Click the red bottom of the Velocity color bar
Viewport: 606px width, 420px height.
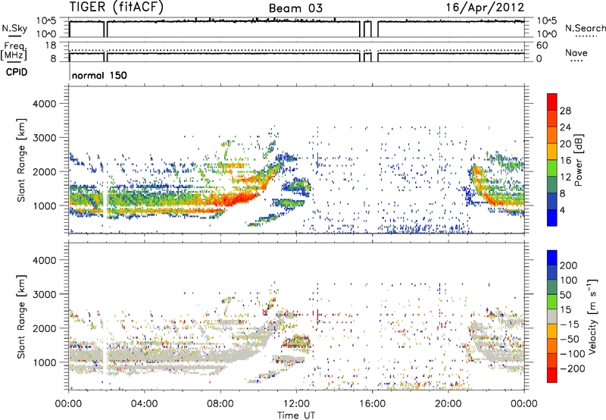(552, 375)
